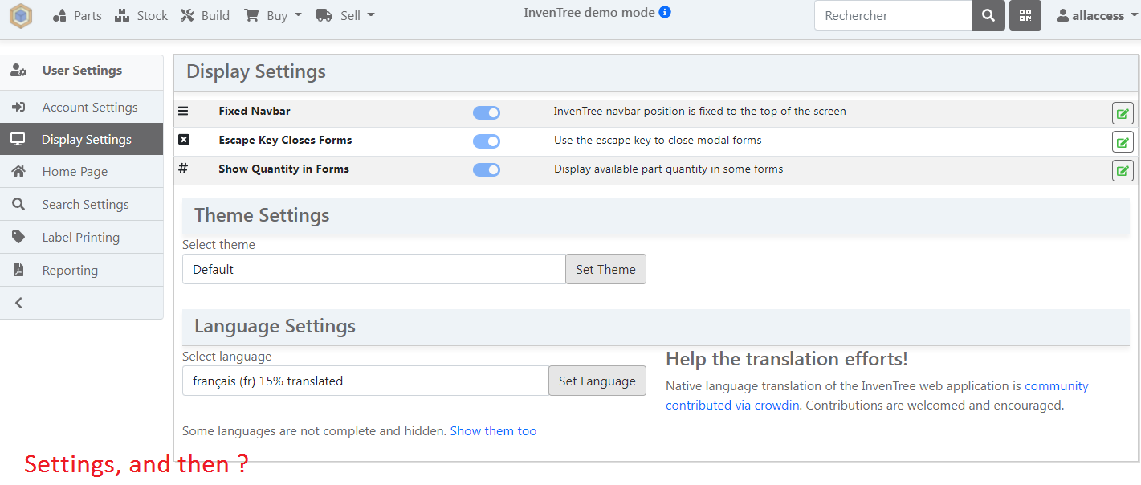
Task: Edit the Fixed Navbar setting via its green pencil icon
Action: pos(1122,112)
